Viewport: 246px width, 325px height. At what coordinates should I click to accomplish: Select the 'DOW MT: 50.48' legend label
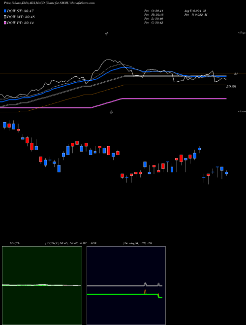[x=21, y=17]
